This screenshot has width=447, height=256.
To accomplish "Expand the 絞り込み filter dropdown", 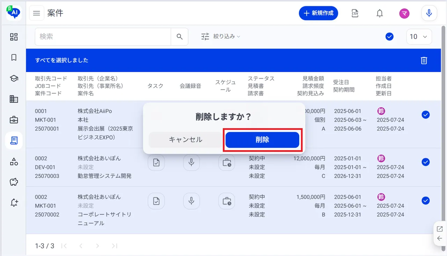I will [x=221, y=36].
